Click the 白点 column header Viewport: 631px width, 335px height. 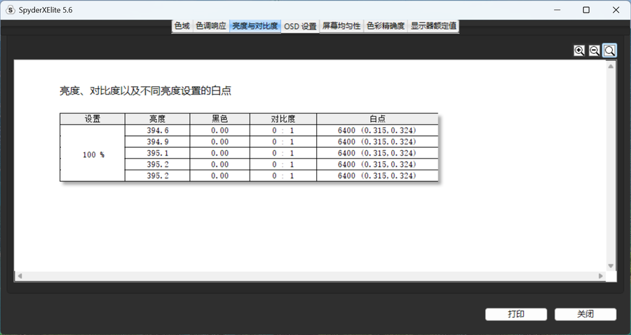coord(377,119)
